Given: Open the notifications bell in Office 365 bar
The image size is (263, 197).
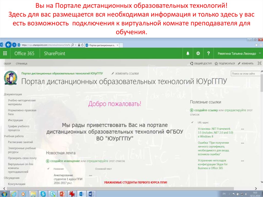Looking at the screenshot, I should point(188,53).
